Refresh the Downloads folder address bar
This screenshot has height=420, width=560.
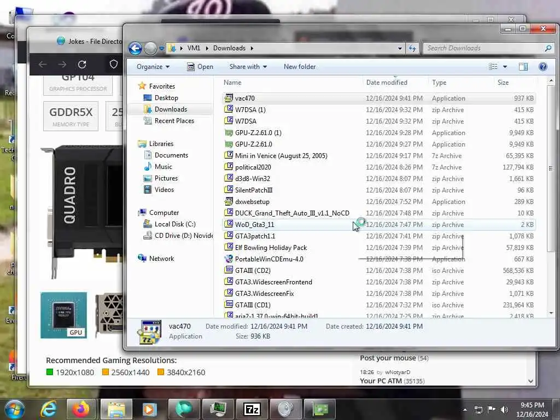(x=412, y=48)
